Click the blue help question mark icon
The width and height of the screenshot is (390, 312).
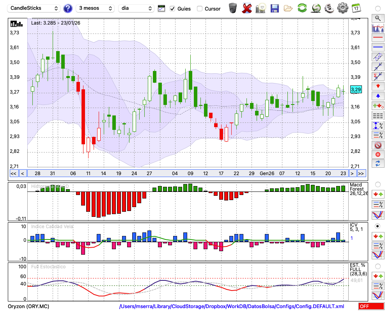point(68,8)
